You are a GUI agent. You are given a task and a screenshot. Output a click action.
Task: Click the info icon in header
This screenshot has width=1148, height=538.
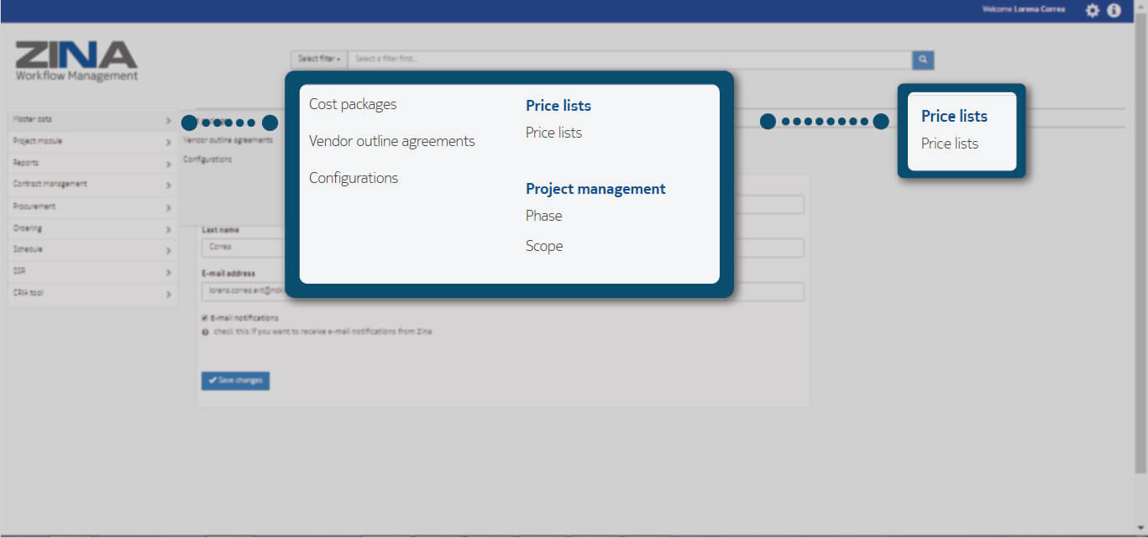point(1114,11)
